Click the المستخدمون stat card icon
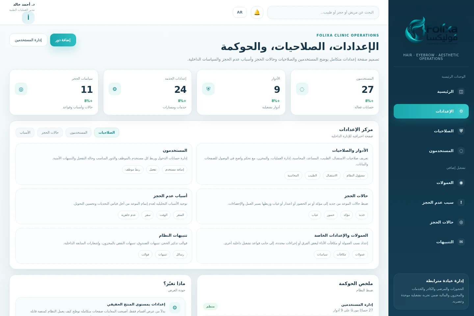The width and height of the screenshot is (474, 316). (x=302, y=89)
